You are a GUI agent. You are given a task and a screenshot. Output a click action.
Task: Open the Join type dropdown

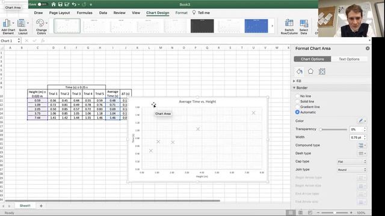[351, 170]
